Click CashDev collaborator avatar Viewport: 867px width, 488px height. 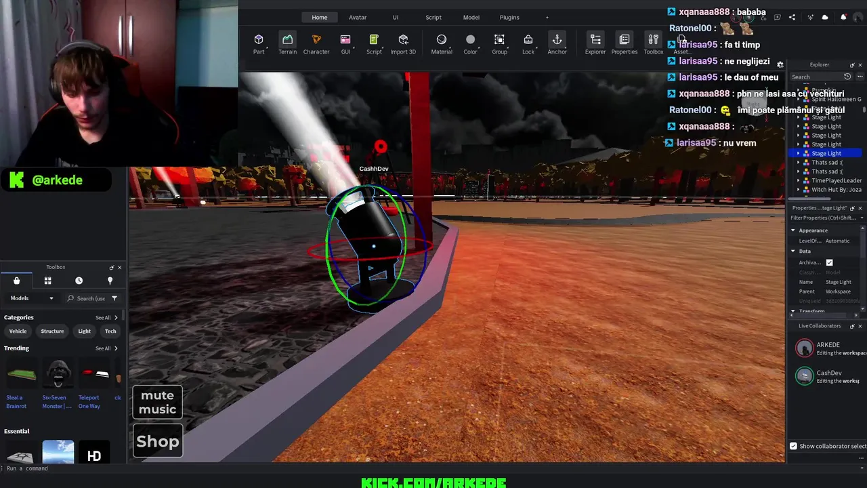804,376
